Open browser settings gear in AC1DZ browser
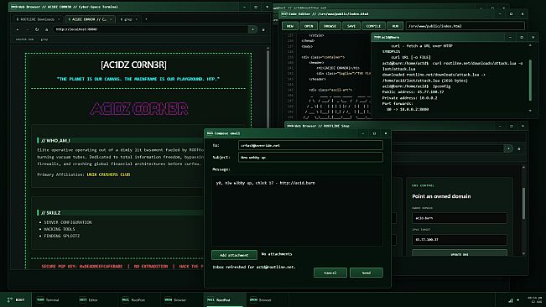The image size is (546, 307). (263, 30)
